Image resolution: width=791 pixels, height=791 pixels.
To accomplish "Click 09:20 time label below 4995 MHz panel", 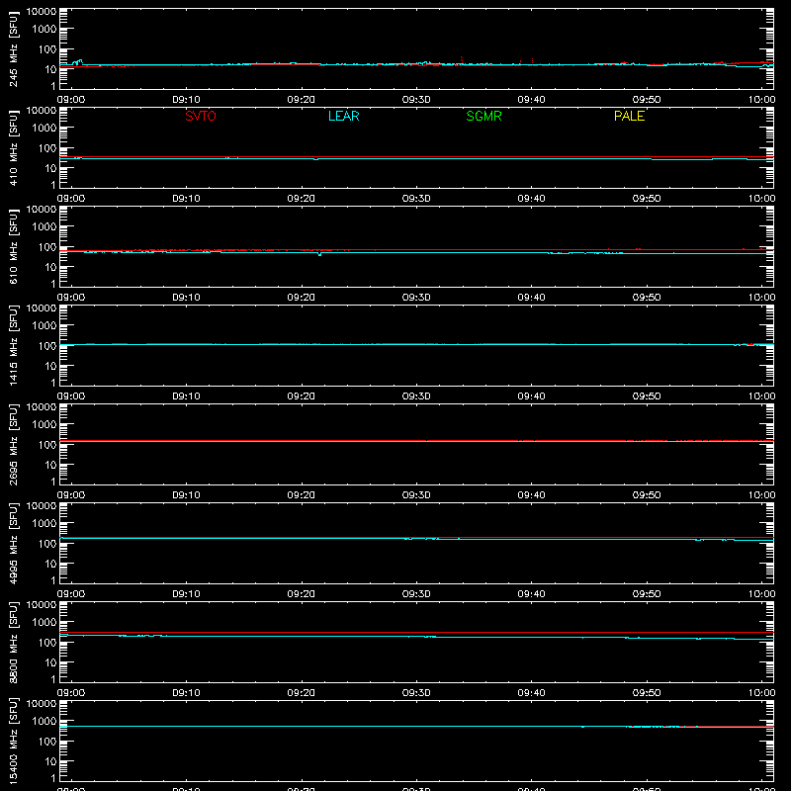I will [x=302, y=594].
